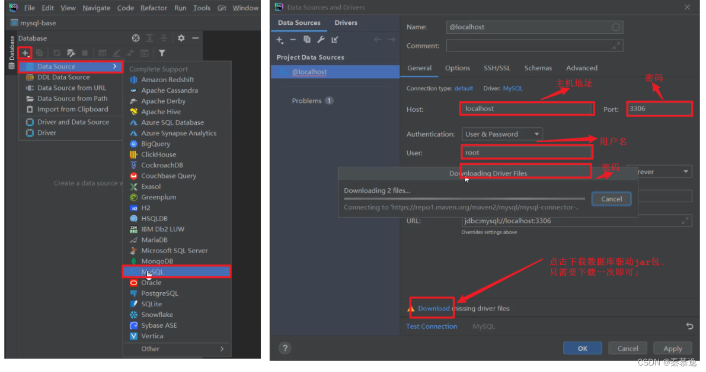
Task: Expand the Other data sources submenu
Action: pos(177,349)
